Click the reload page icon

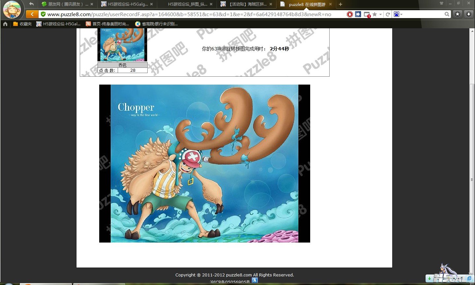point(388,14)
